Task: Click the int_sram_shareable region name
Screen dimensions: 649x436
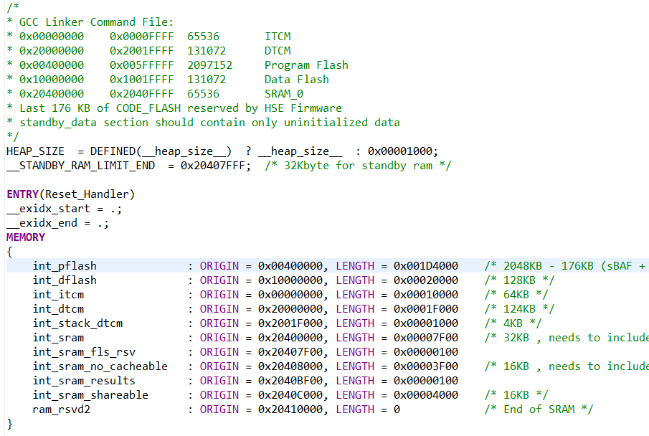Action: click(90, 395)
